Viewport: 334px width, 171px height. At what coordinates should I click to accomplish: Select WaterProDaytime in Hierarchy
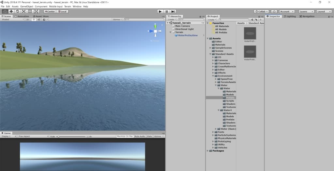pyautogui.click(x=188, y=35)
